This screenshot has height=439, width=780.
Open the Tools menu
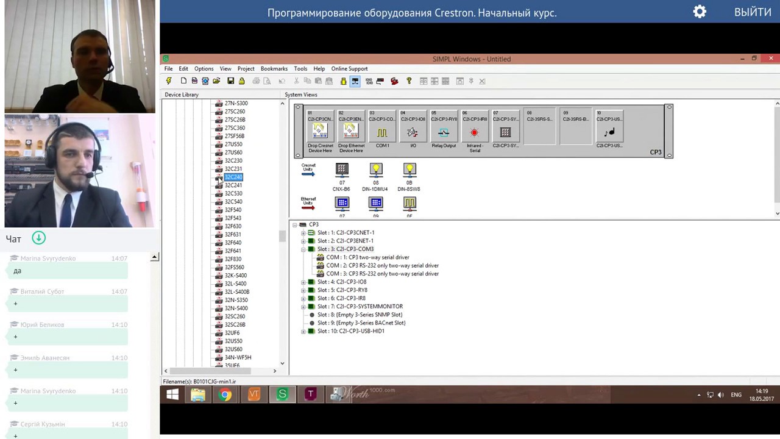point(300,69)
